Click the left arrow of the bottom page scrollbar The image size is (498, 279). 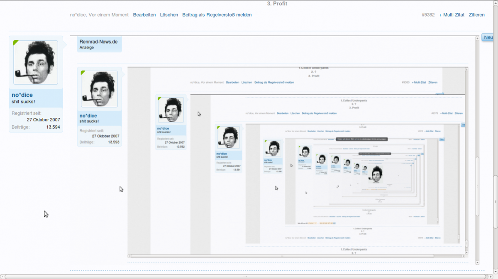pyautogui.click(x=2, y=276)
